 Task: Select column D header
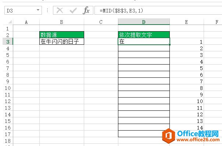(144, 22)
